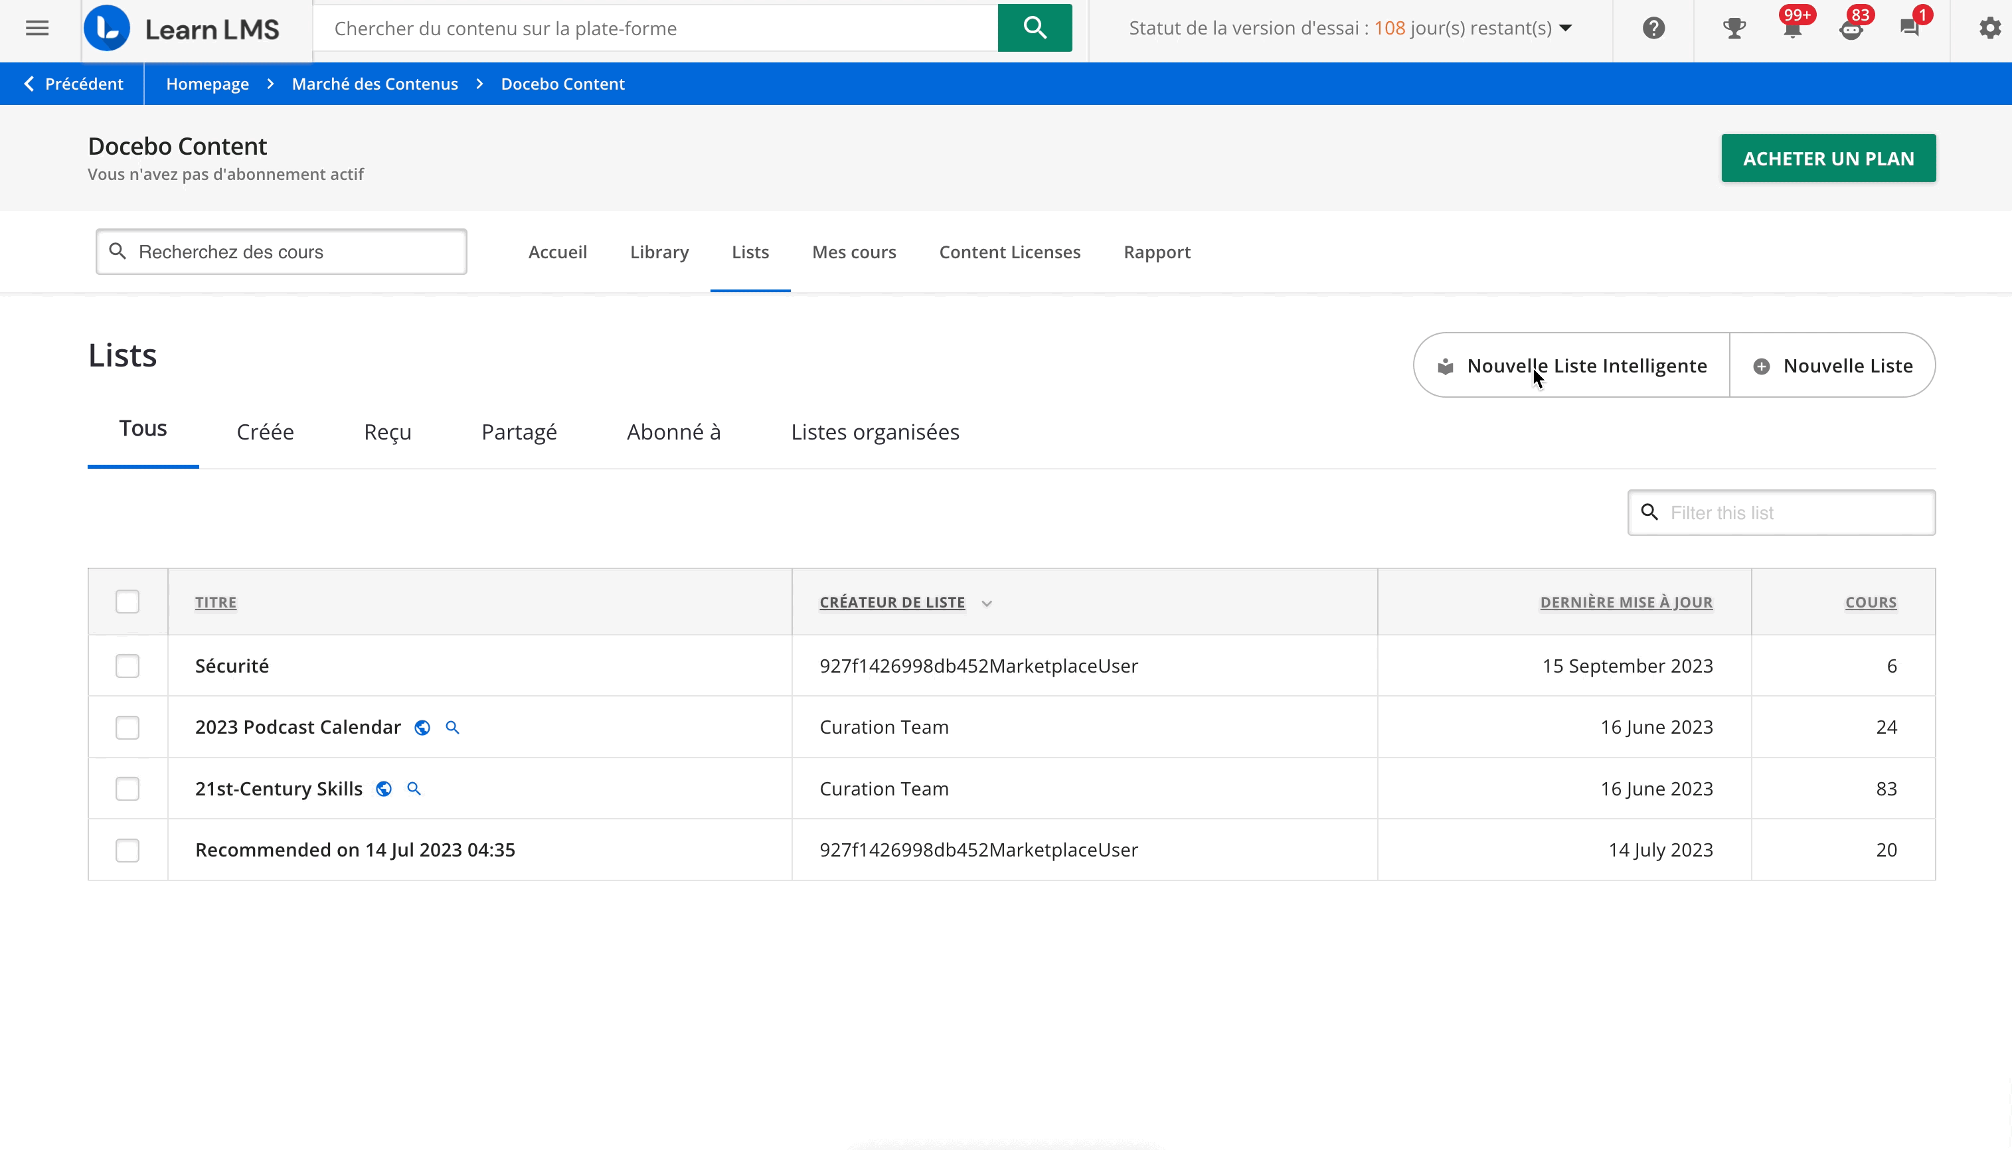This screenshot has width=2012, height=1150.
Task: Focus the Filter this list field
Action: coord(1792,513)
